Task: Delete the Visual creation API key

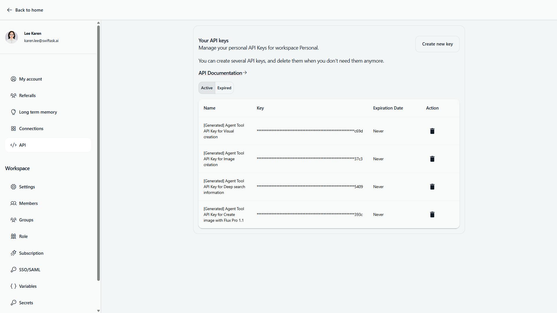Action: [x=432, y=131]
